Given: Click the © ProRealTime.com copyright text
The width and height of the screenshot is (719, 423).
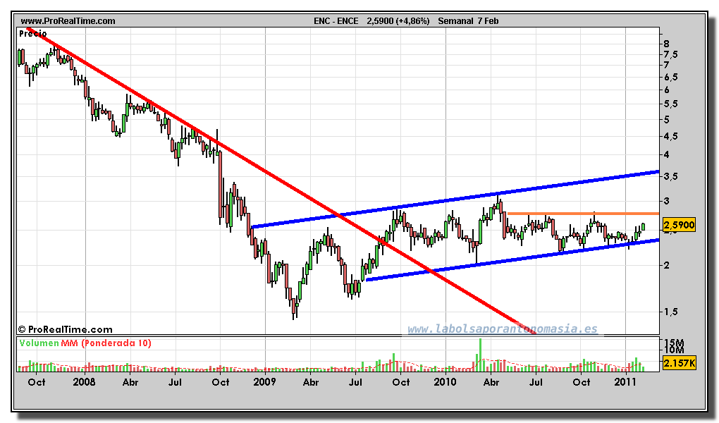Looking at the screenshot, I should pyautogui.click(x=65, y=329).
